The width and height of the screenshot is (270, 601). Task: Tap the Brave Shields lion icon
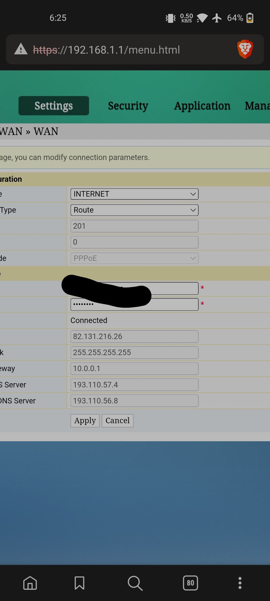click(245, 49)
